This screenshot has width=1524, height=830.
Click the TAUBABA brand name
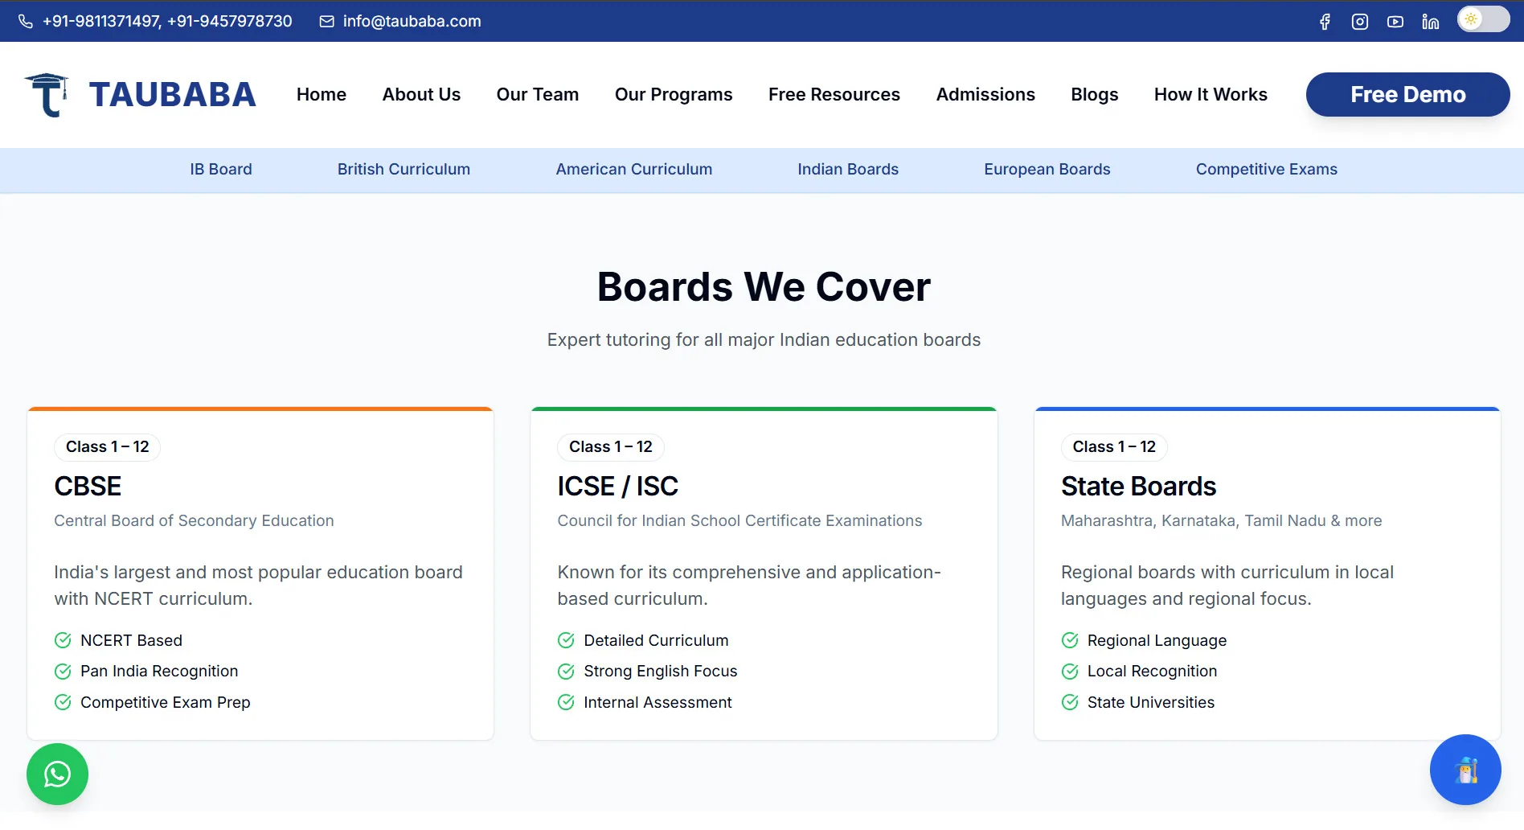[x=173, y=95]
